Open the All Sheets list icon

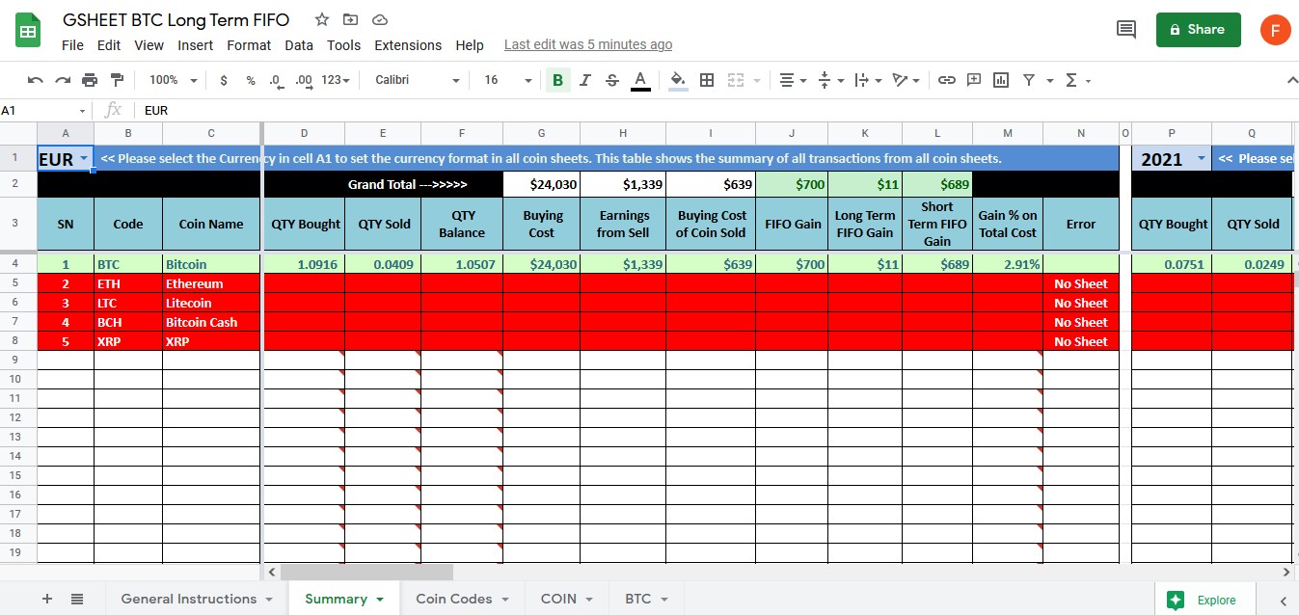(77, 599)
